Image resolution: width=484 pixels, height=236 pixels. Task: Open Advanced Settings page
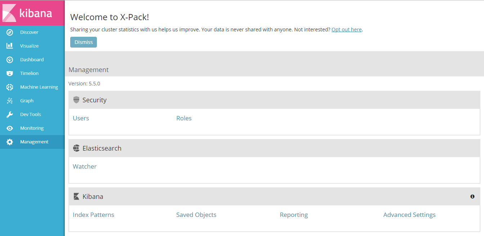pyautogui.click(x=409, y=215)
